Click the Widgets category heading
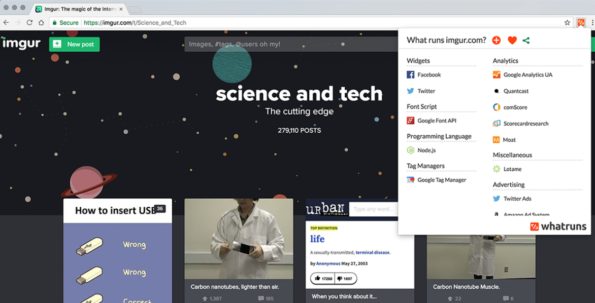 click(x=418, y=61)
